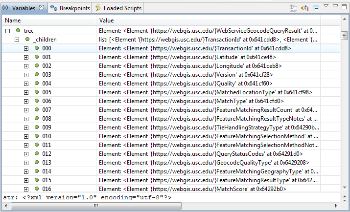The image size is (350, 212).
Task: Select the 004 Quality element row
Action: coord(171,84)
